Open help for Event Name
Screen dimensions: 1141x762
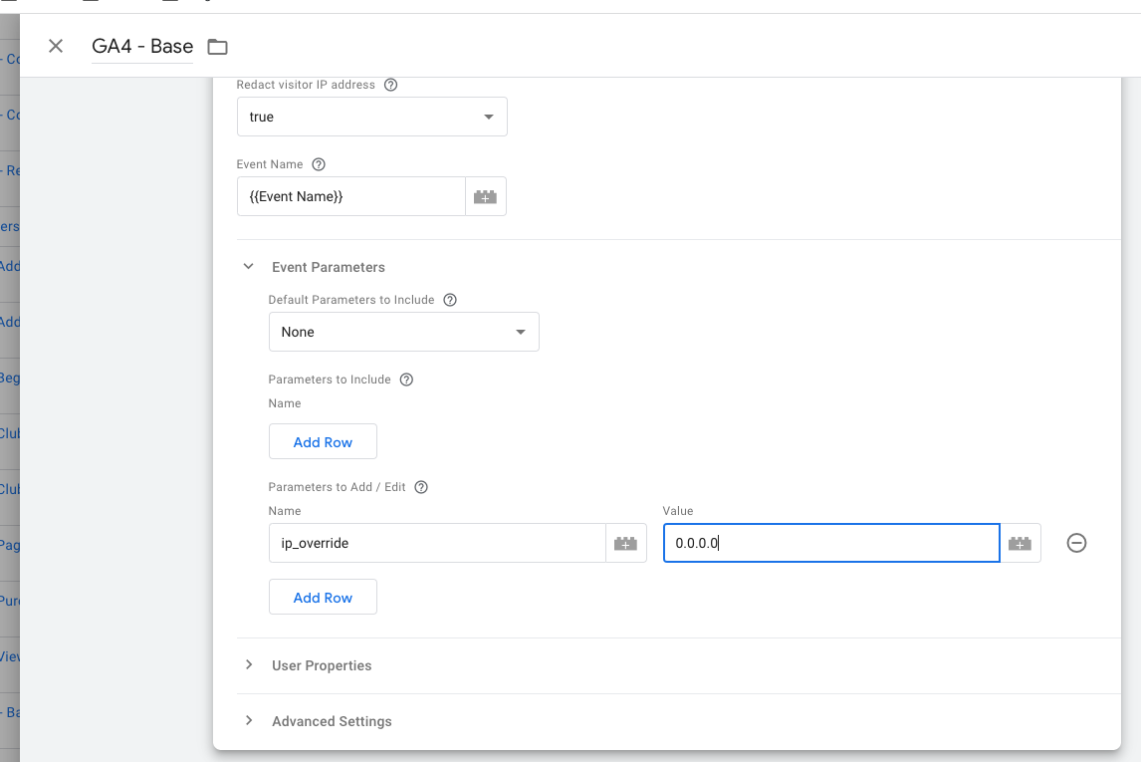coord(319,164)
